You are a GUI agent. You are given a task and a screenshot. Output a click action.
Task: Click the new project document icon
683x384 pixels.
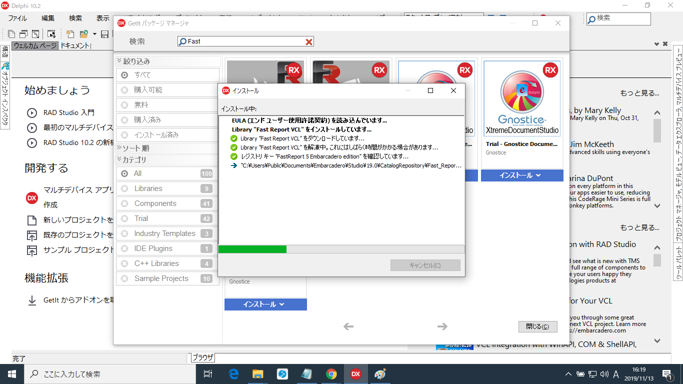(32, 220)
